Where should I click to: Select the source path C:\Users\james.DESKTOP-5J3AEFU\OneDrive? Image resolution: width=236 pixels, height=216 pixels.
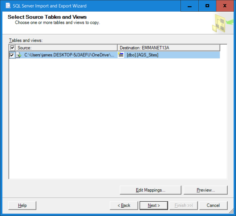69,55
